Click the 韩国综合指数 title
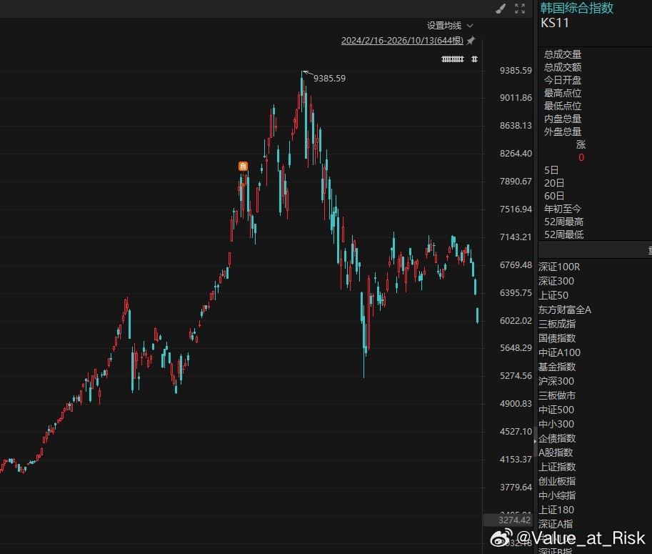The width and height of the screenshot is (652, 554). point(577,8)
